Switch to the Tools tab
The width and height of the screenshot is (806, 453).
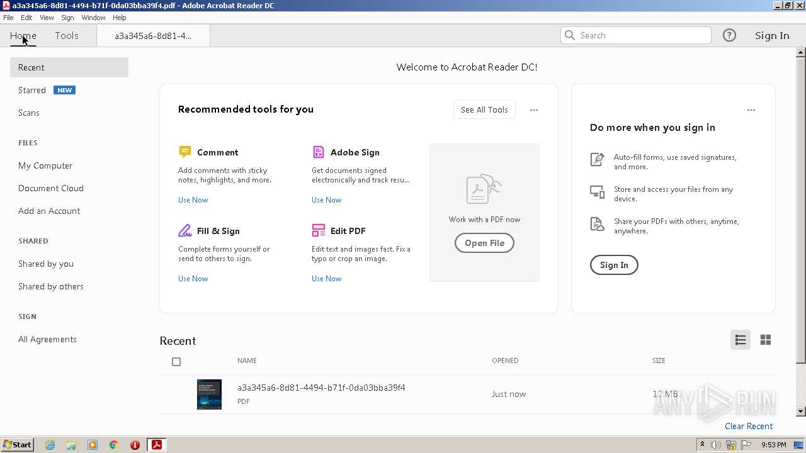tap(67, 35)
